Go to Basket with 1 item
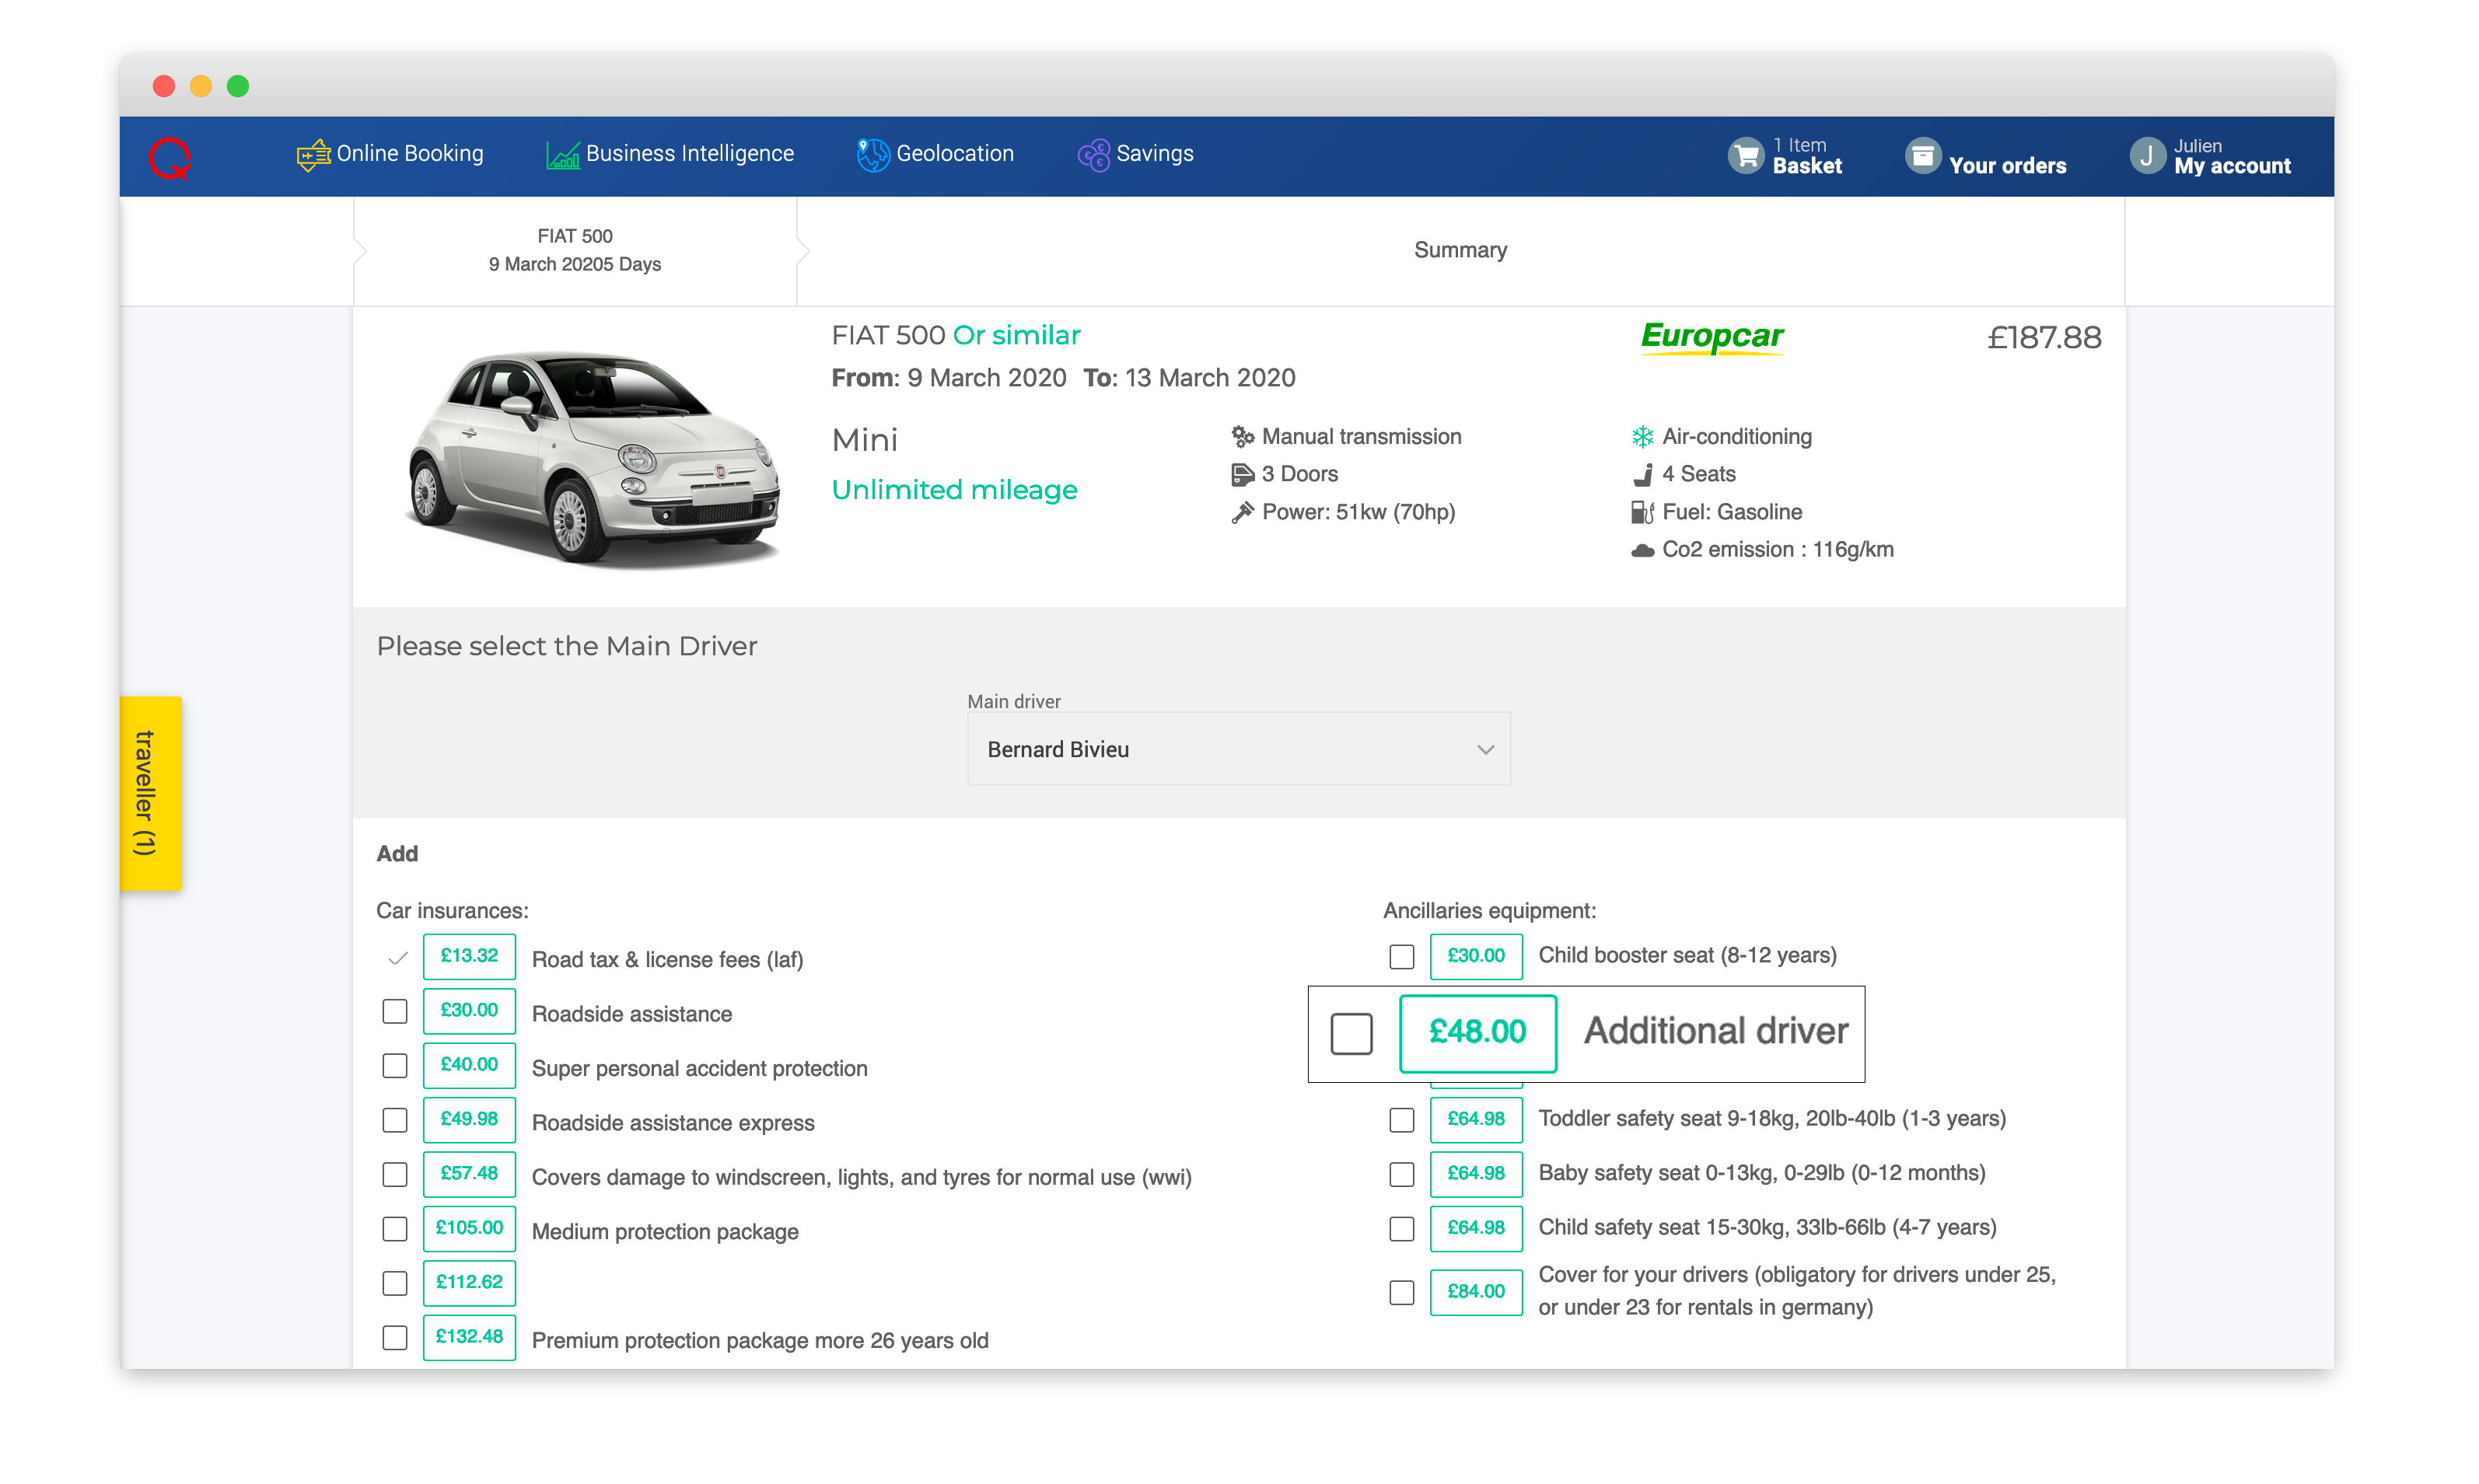2479x1484 pixels. (x=1784, y=156)
